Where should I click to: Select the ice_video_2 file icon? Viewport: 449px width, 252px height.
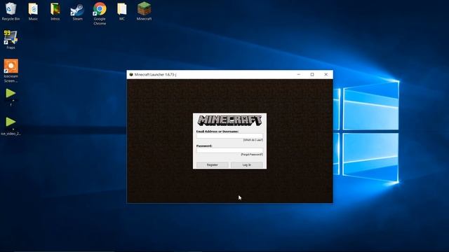pos(11,126)
